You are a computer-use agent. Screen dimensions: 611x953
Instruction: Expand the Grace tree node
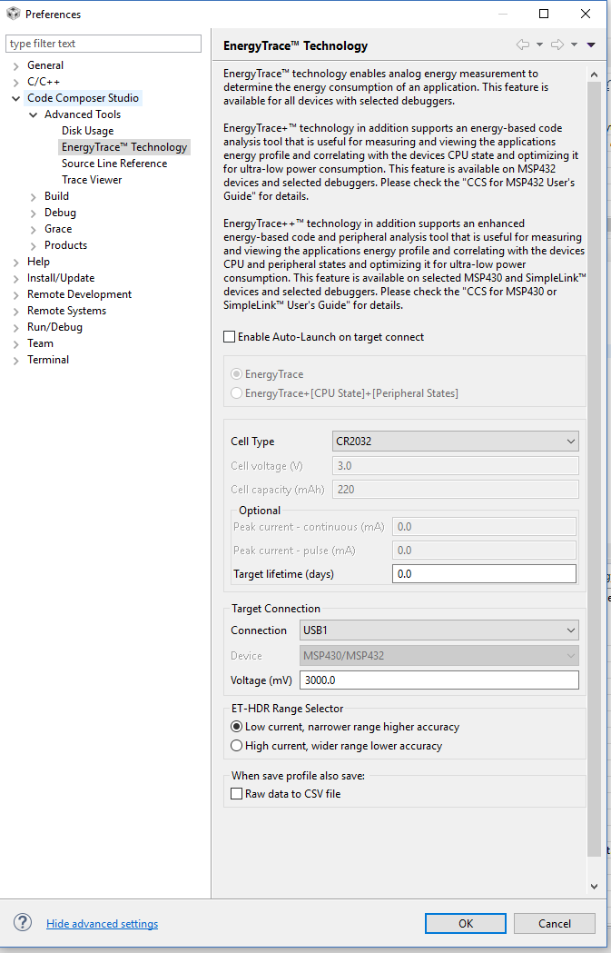(33, 229)
